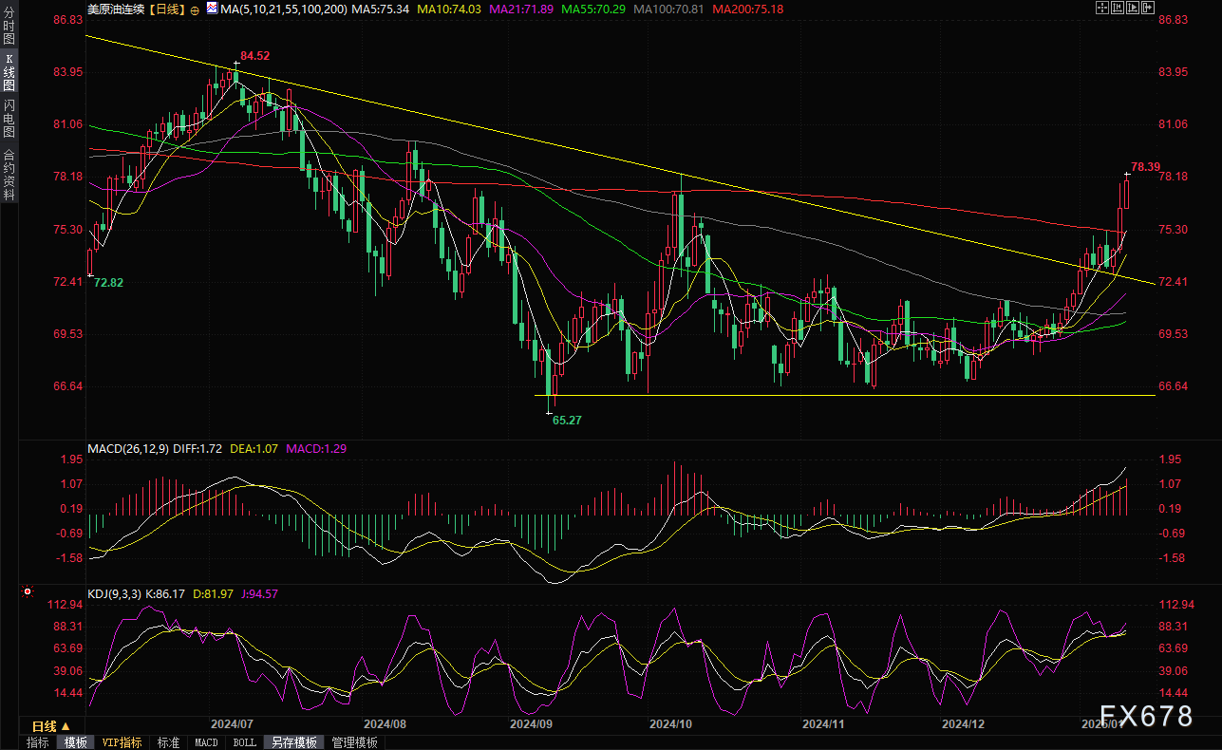Select the 指标 tab at bottom
This screenshot has width=1222, height=750.
pyautogui.click(x=38, y=742)
